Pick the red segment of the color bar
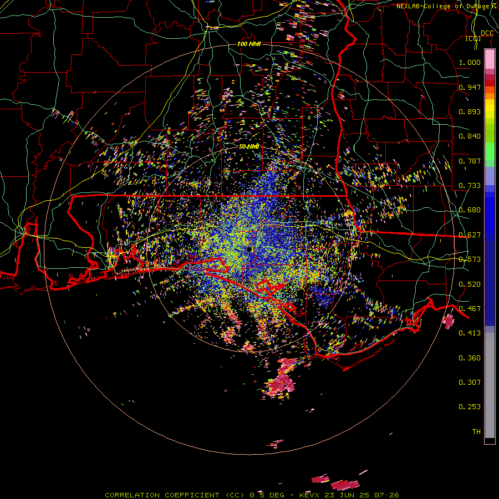499x499 pixels. coord(490,83)
